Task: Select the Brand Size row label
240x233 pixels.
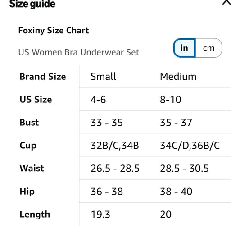Action: point(43,77)
